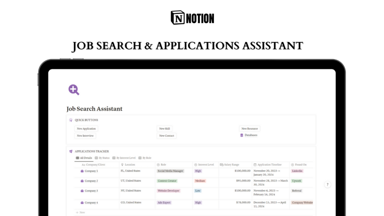Click the Medium interest level tag
The height and width of the screenshot is (216, 384).
click(x=200, y=181)
